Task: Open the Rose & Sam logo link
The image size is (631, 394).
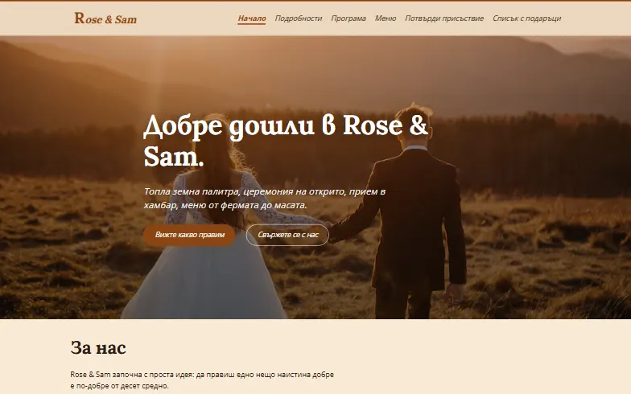Action: (105, 18)
